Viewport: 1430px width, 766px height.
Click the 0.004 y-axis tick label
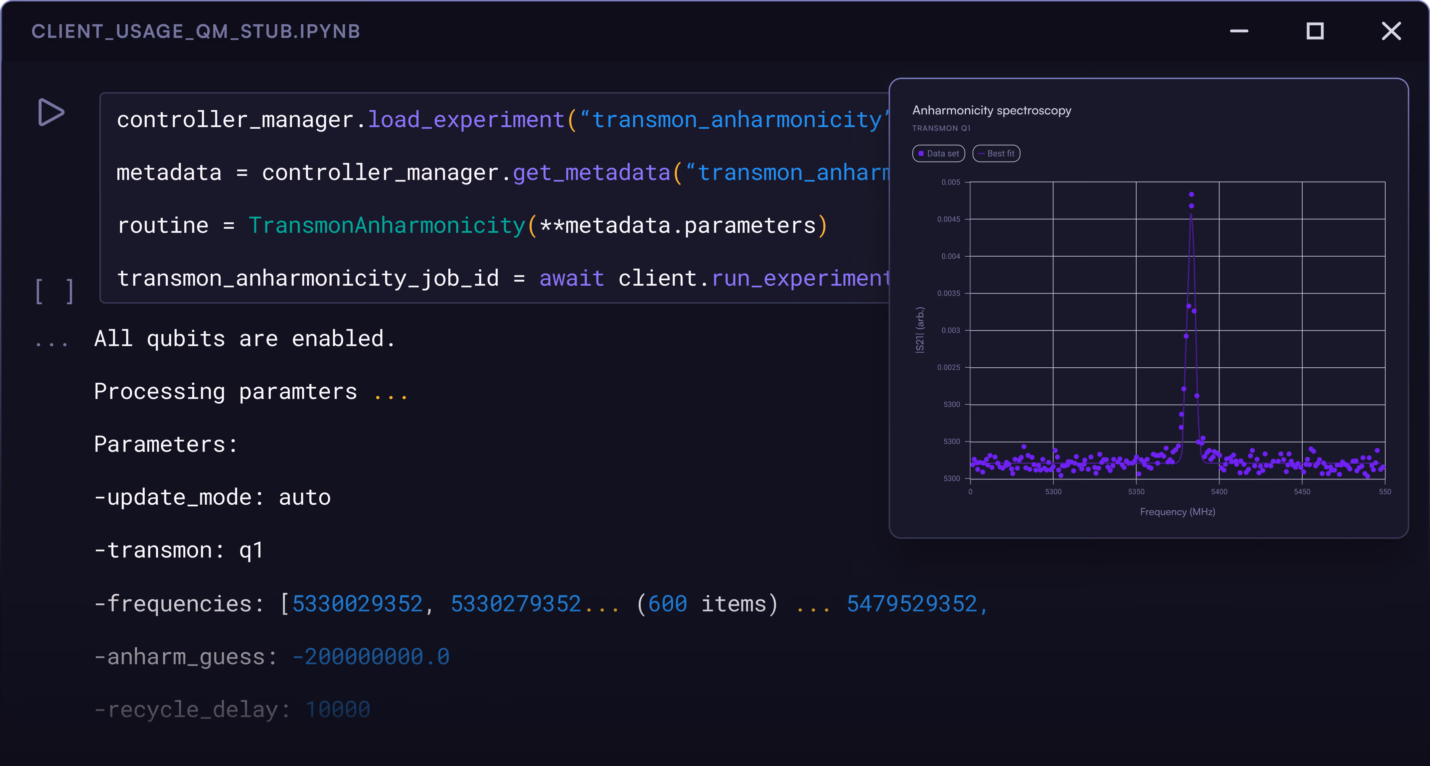[x=950, y=256]
